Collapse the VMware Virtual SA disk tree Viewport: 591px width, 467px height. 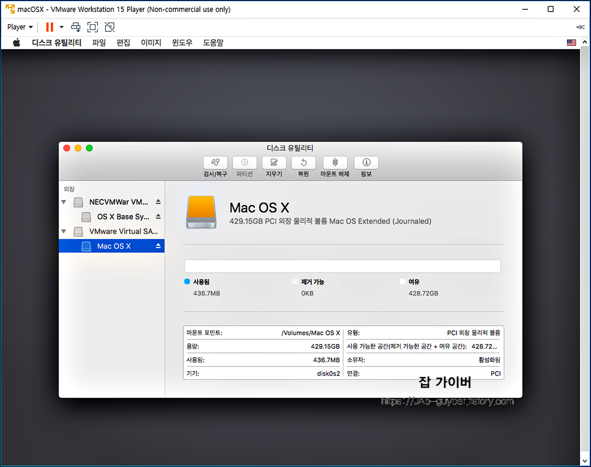click(x=64, y=231)
